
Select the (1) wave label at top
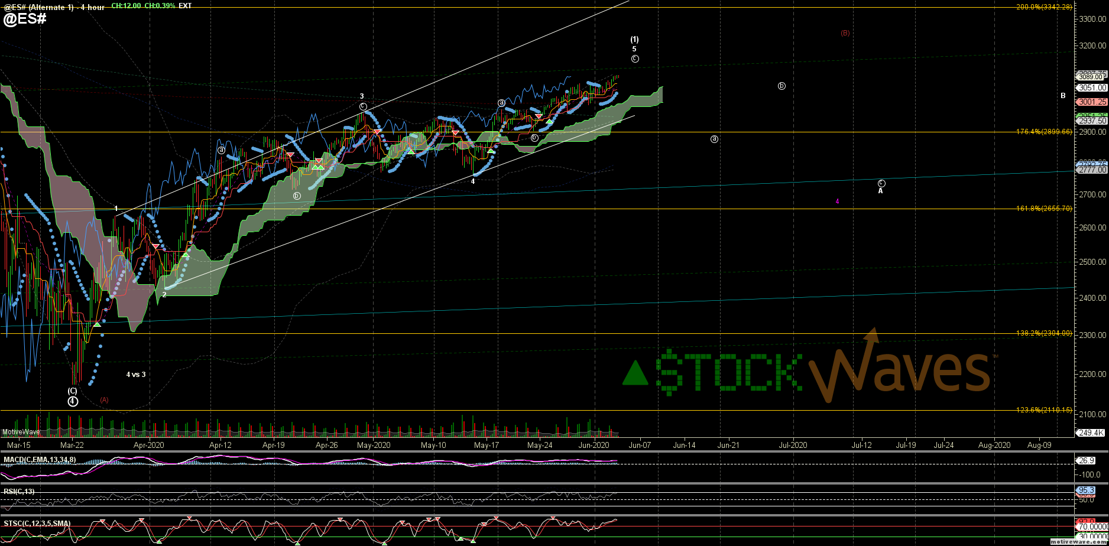pyautogui.click(x=634, y=40)
